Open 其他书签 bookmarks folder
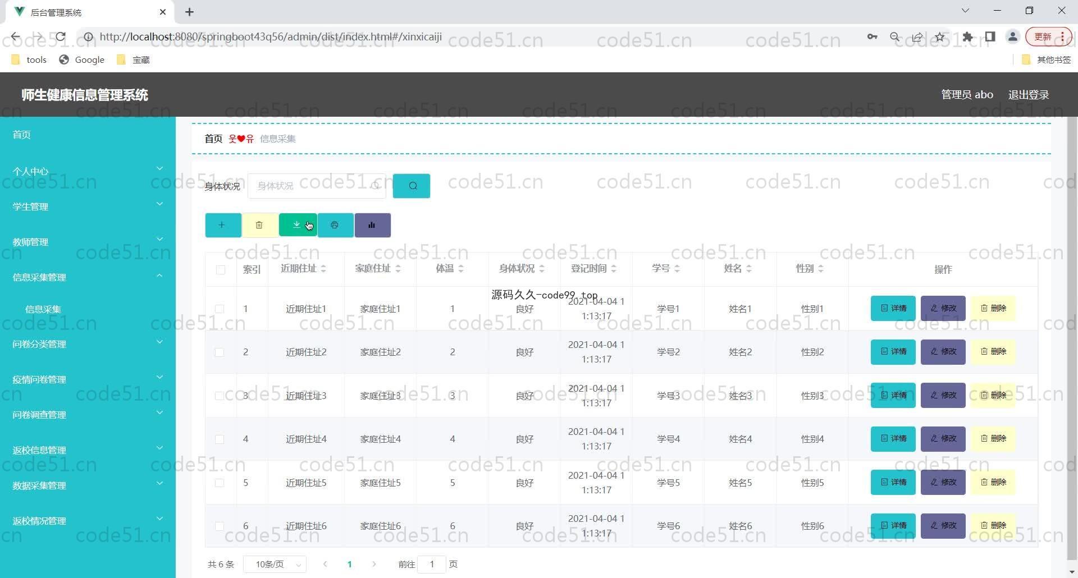Viewport: 1078px width, 578px height. click(x=1047, y=59)
